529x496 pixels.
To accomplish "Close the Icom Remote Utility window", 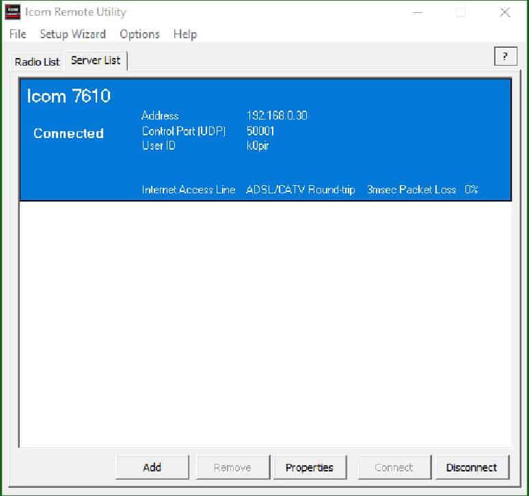I will tap(504, 12).
